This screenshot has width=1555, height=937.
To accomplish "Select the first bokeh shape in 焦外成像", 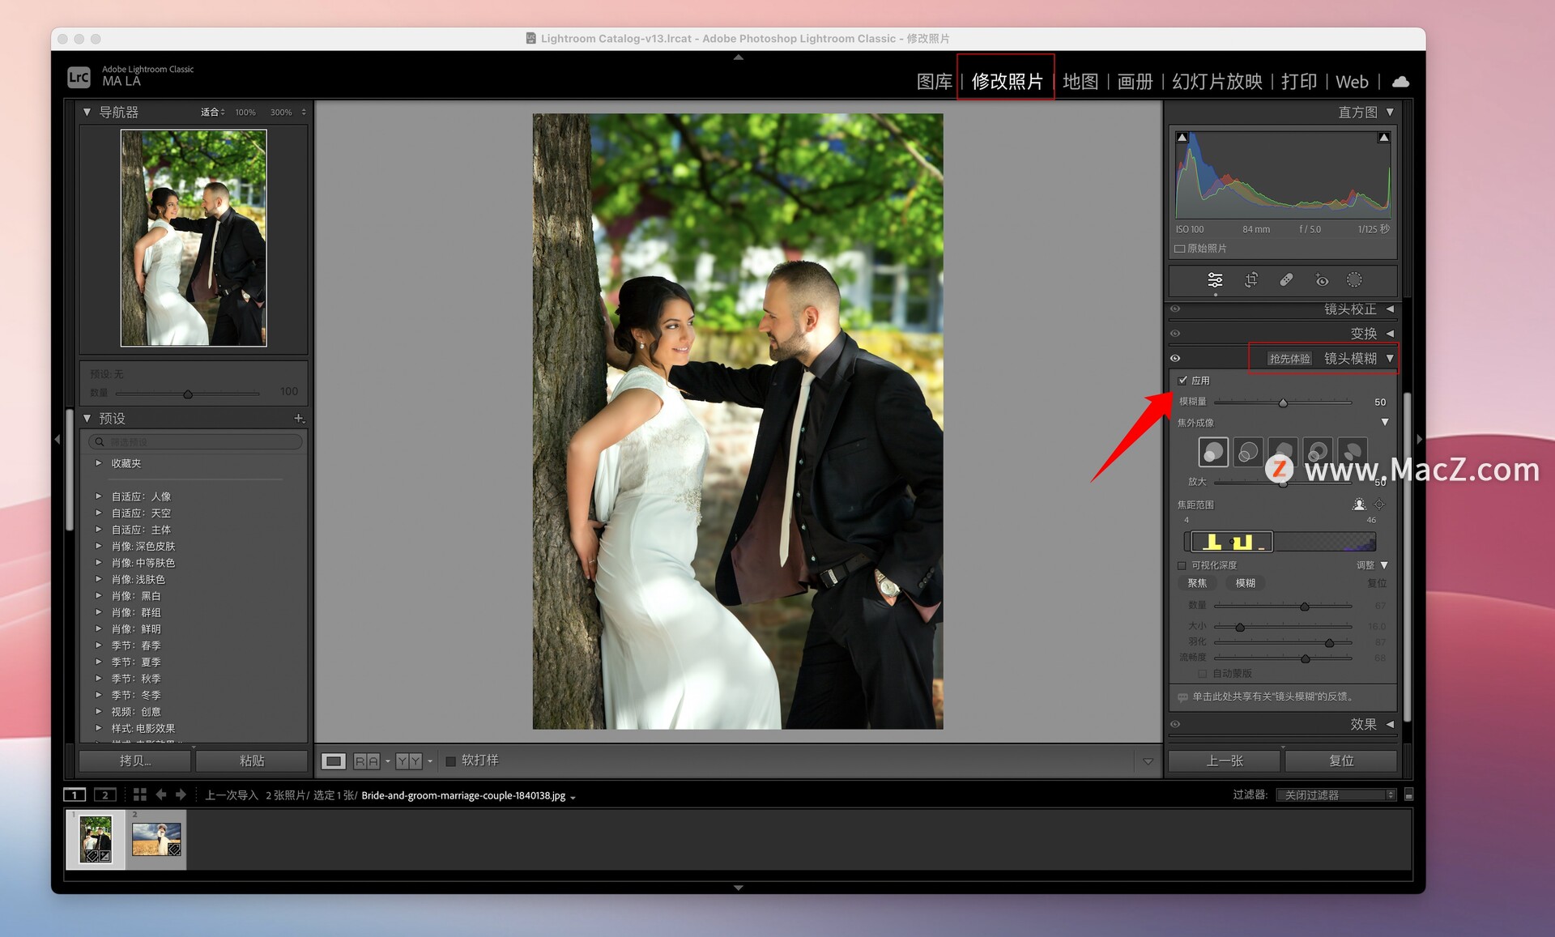I will coord(1213,451).
